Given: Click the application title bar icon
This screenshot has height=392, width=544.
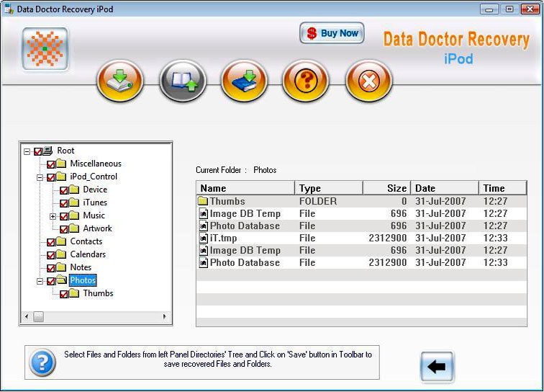Looking at the screenshot, I should [9, 9].
